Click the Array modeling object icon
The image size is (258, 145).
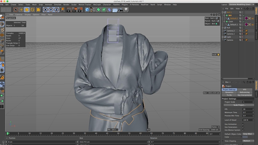point(104,10)
